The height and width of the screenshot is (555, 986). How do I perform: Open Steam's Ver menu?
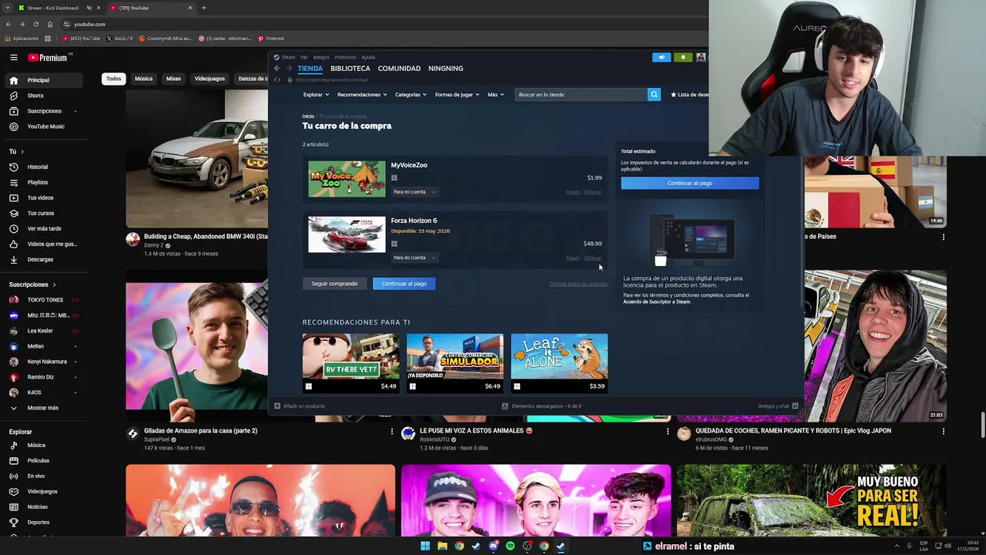pos(304,57)
